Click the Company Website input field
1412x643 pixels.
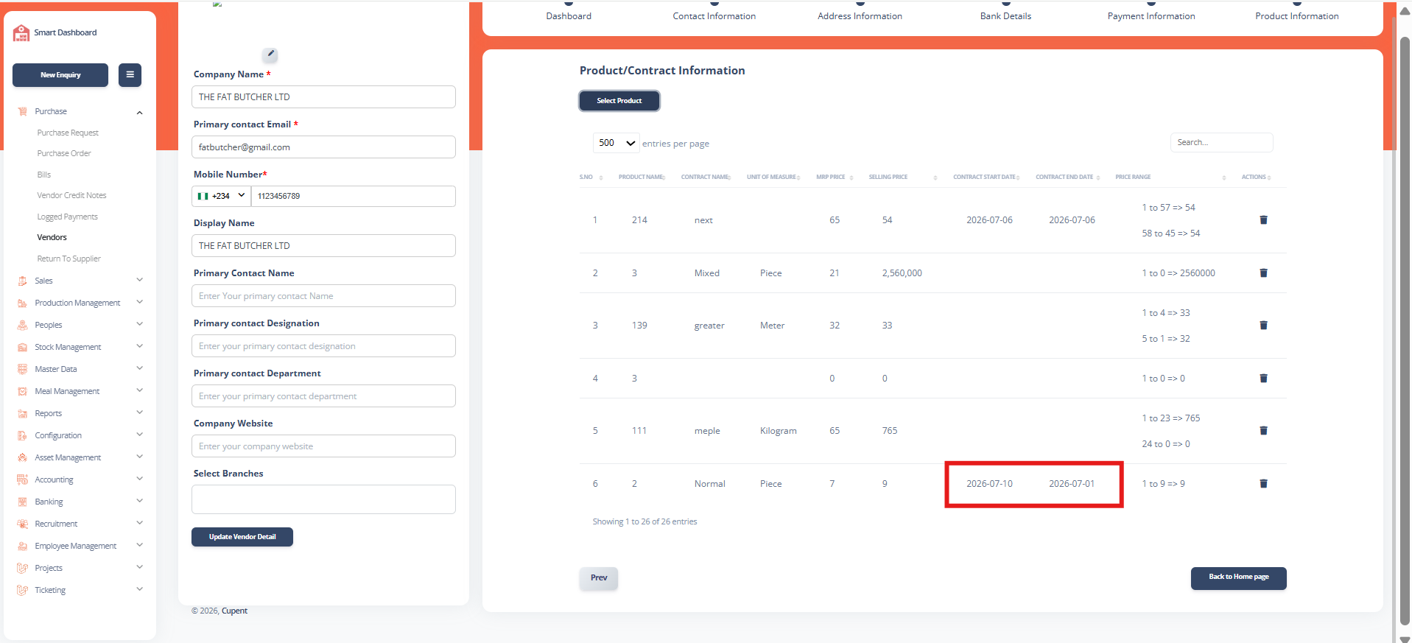323,446
